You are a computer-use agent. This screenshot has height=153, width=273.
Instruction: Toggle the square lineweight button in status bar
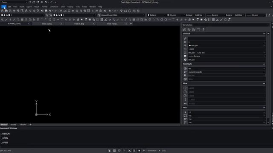(x=139, y=150)
